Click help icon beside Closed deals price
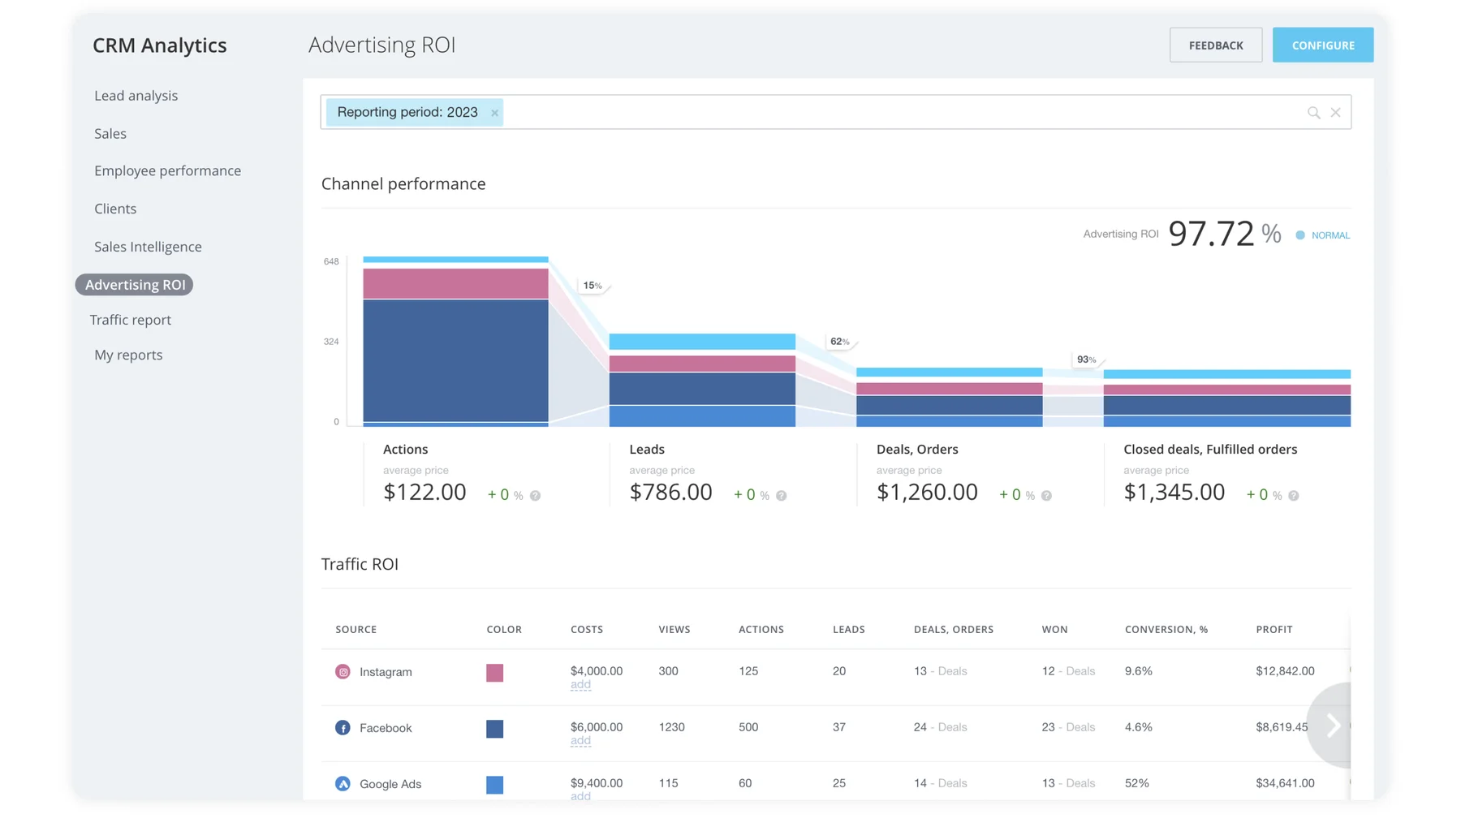1461x827 pixels. pos(1293,496)
